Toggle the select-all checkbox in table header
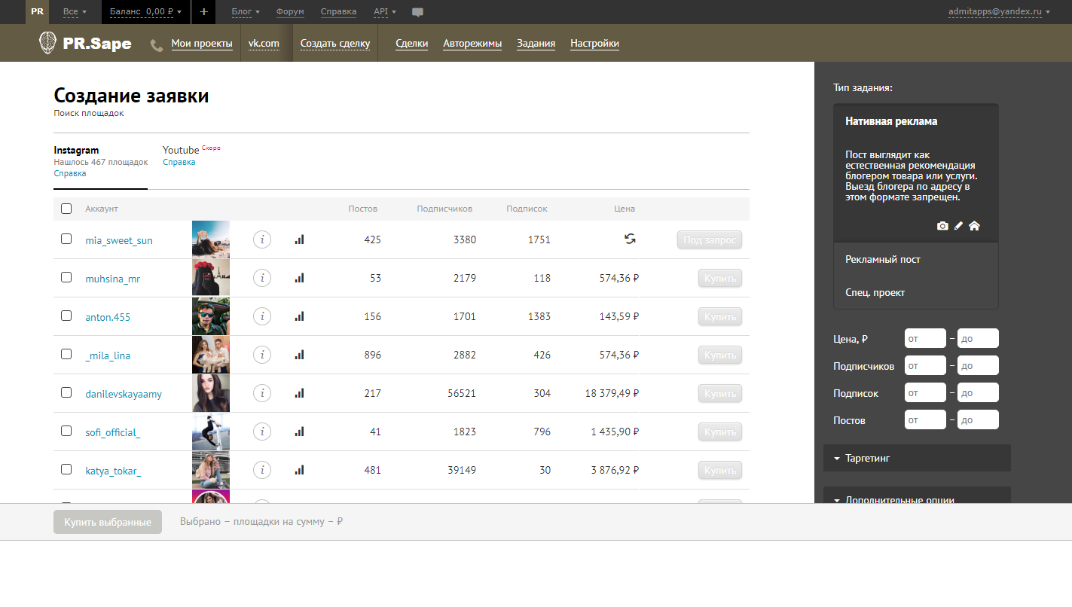 [x=66, y=209]
